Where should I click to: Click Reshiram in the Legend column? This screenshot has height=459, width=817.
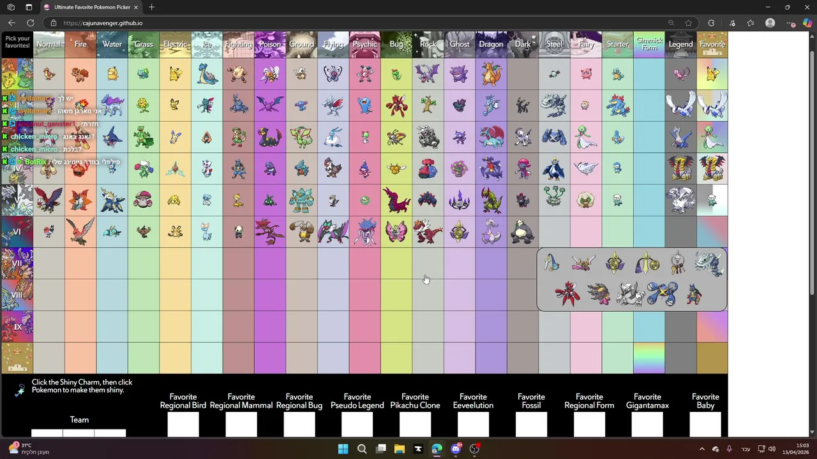pos(680,200)
